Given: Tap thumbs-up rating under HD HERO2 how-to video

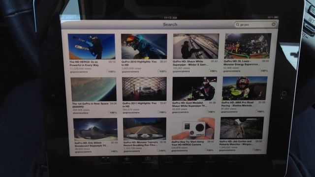Looking at the screenshot, I should (x=209, y=150).
